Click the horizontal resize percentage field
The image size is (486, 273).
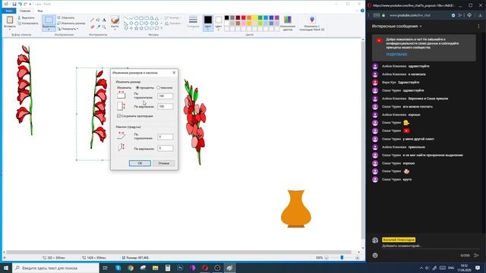[x=166, y=96]
